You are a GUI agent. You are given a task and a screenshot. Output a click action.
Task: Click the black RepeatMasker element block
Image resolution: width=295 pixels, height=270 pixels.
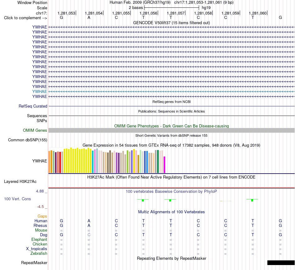pos(281,263)
